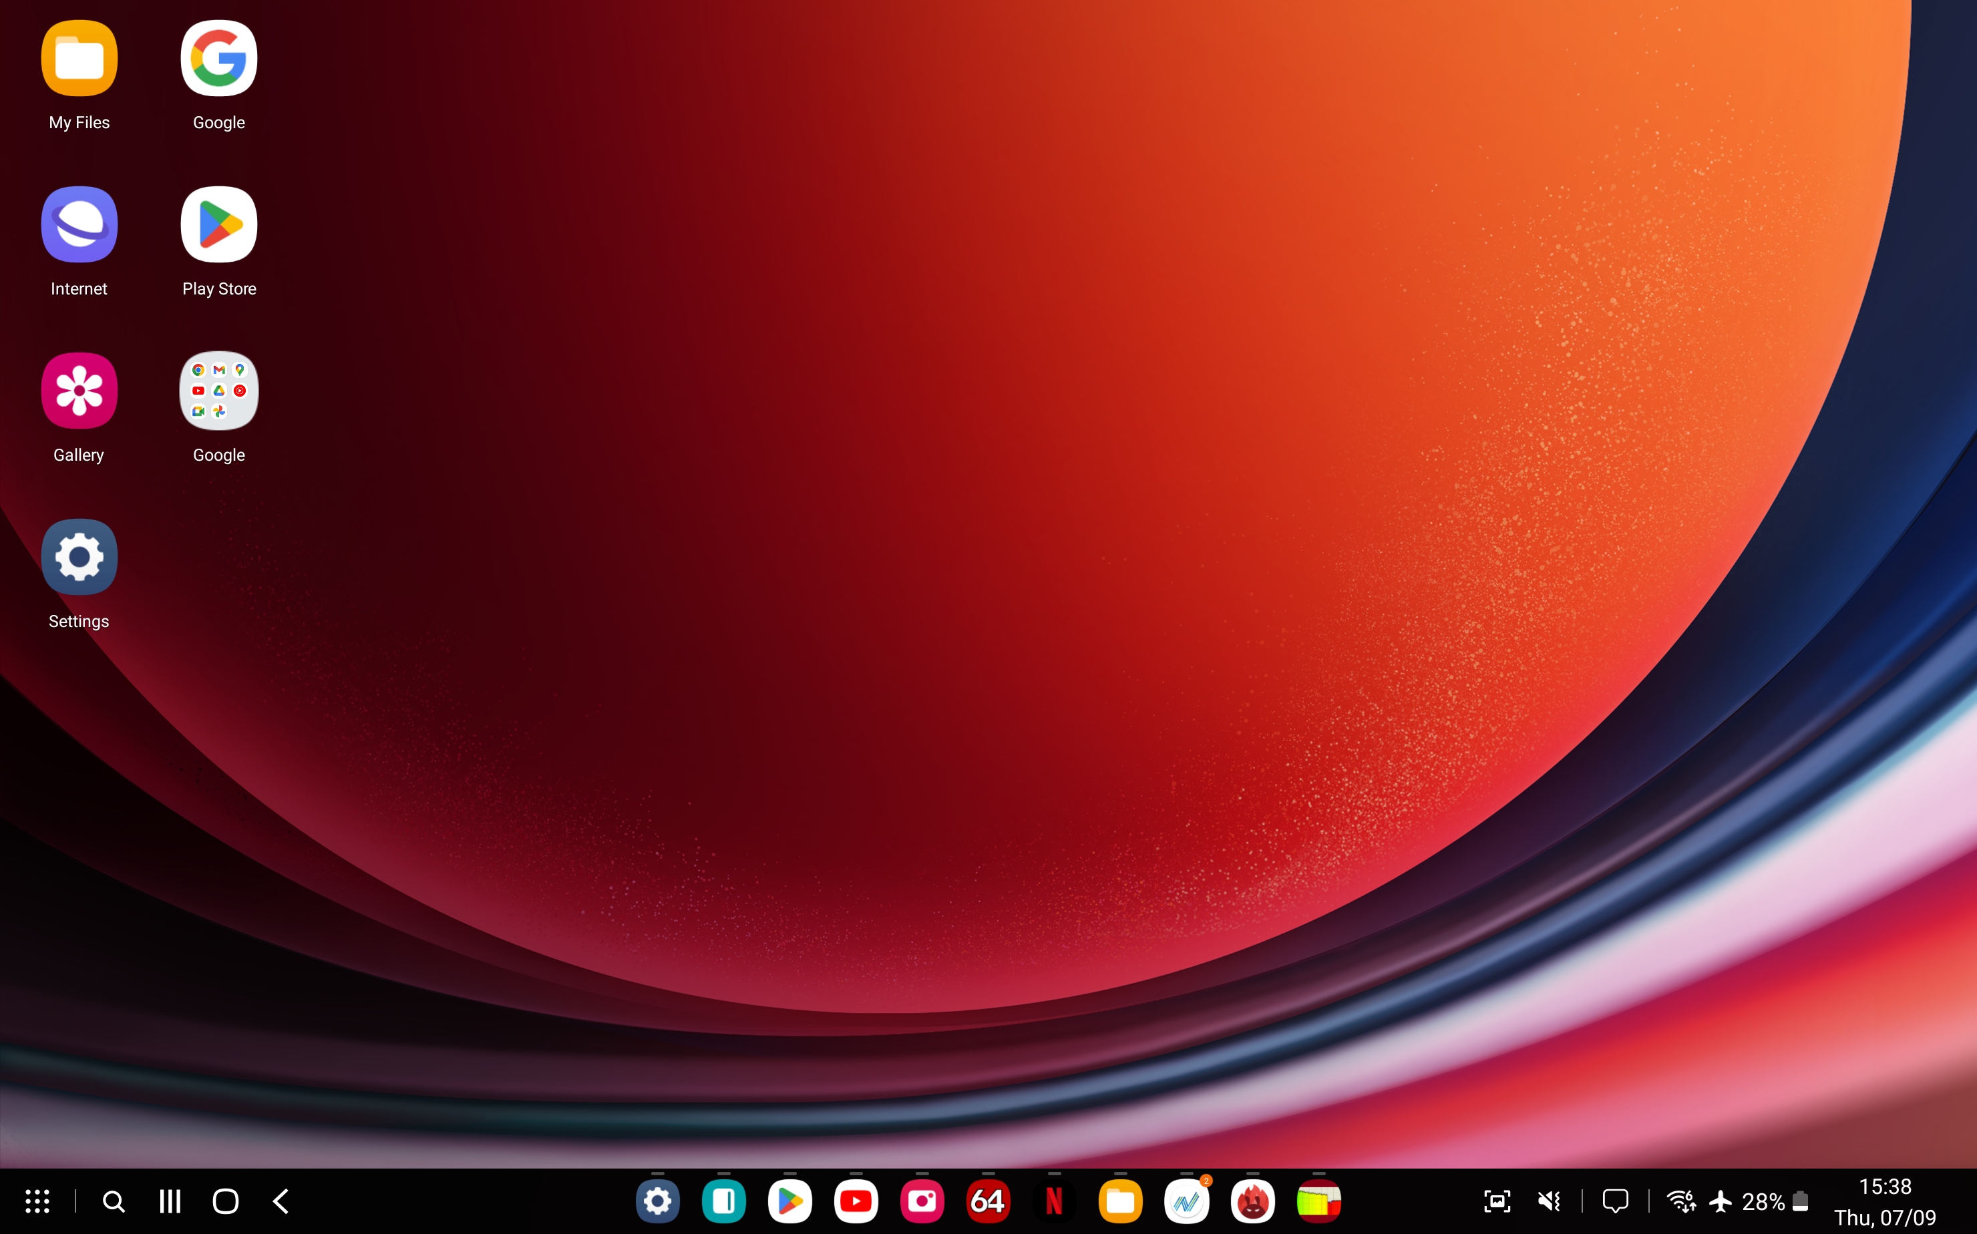Tap the 28% battery indicator
The height and width of the screenshot is (1234, 1977).
click(1776, 1201)
